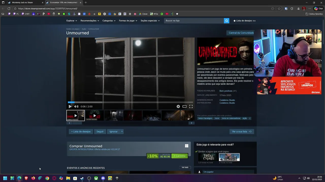Click Ver a sua lista button

(x=241, y=131)
